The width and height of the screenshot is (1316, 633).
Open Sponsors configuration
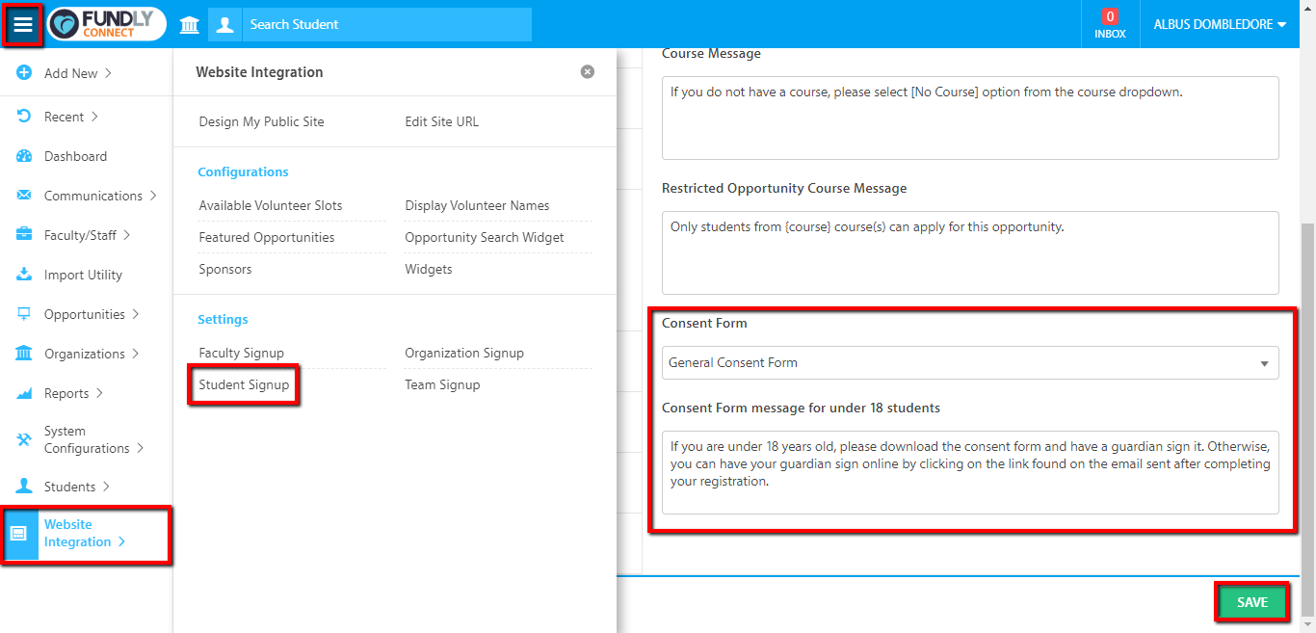225,269
